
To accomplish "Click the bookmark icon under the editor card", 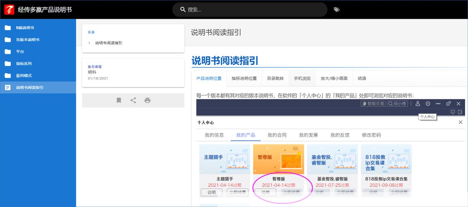I will click(x=119, y=100).
